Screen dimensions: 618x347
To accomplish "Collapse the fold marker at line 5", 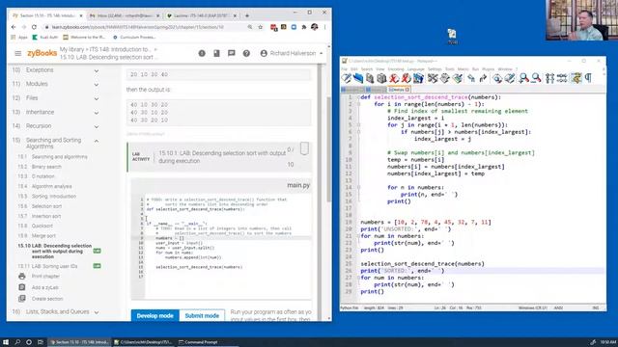I will 358,124.
